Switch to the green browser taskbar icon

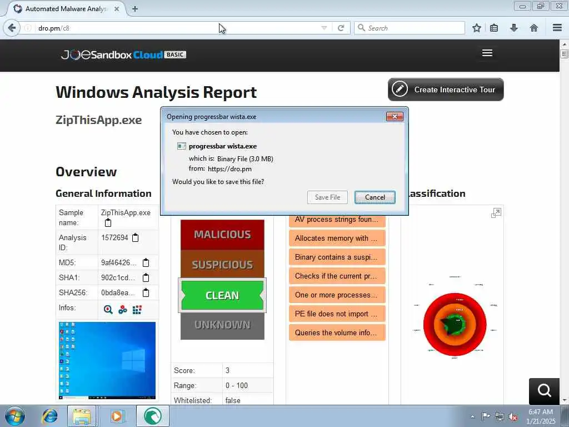153,416
